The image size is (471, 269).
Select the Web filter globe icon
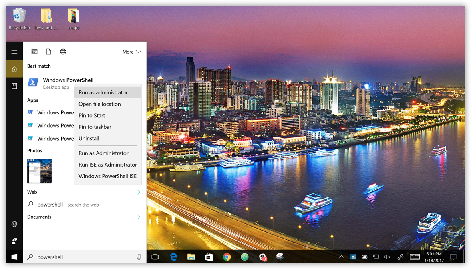click(63, 52)
